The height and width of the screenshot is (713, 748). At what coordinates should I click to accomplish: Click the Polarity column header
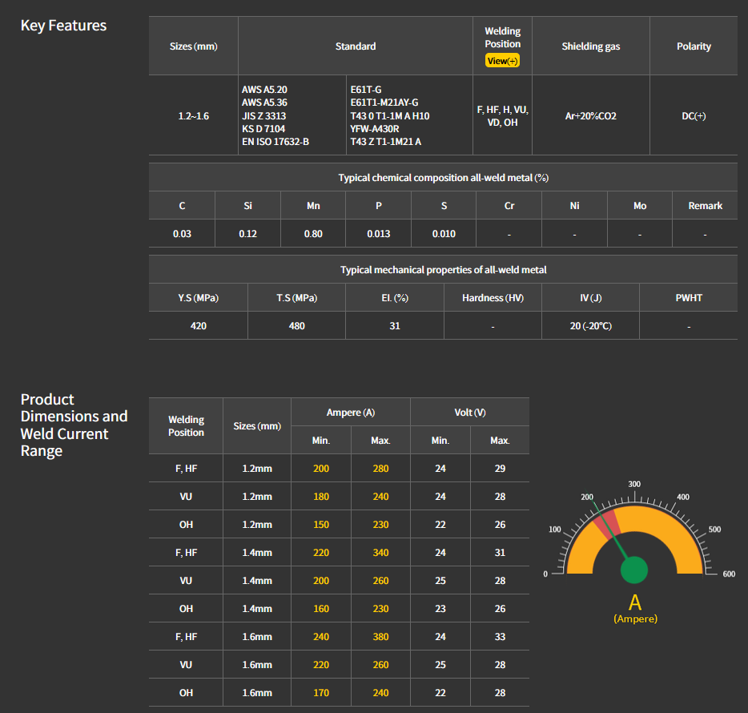tap(693, 46)
